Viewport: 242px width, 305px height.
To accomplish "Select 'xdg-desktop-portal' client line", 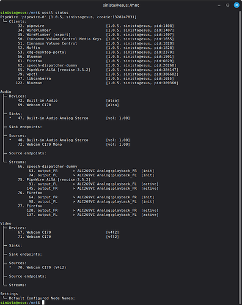I will coord(96,52).
